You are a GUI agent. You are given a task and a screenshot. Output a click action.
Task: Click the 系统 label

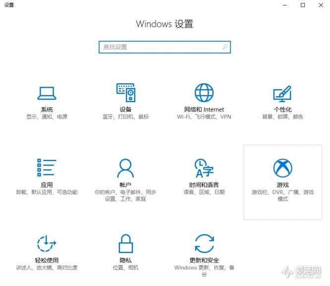(47, 110)
